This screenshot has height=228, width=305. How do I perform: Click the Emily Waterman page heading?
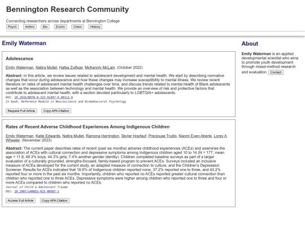[24, 43]
